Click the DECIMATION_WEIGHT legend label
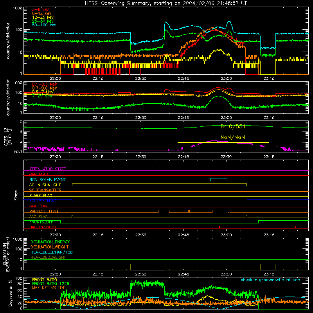313x313 pixels. 50,247
